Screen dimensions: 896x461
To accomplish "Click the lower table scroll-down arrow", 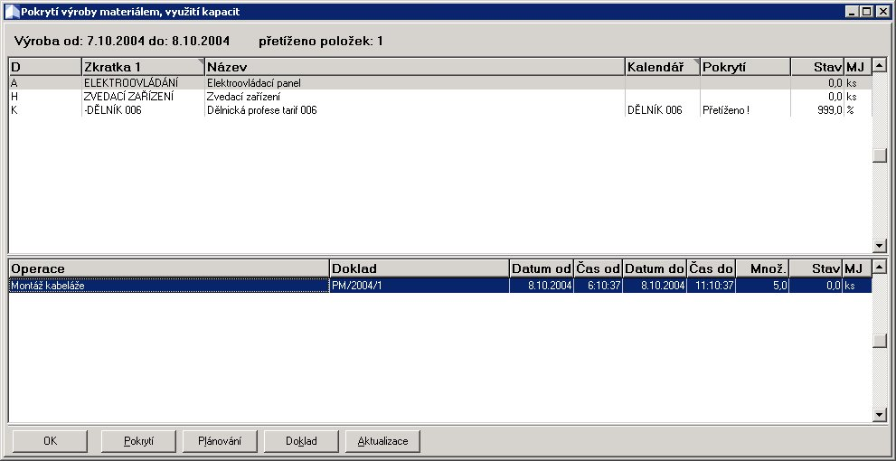I will [880, 415].
